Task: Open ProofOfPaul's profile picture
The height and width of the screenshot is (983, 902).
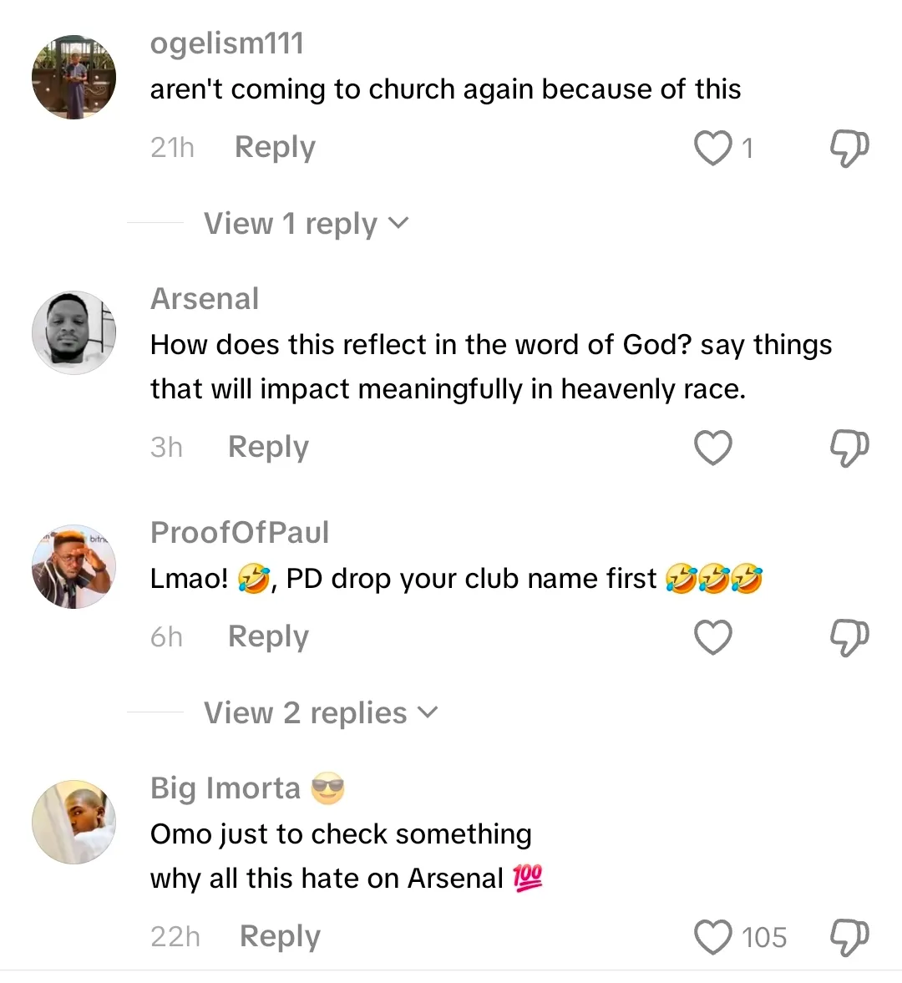Action: [x=73, y=566]
